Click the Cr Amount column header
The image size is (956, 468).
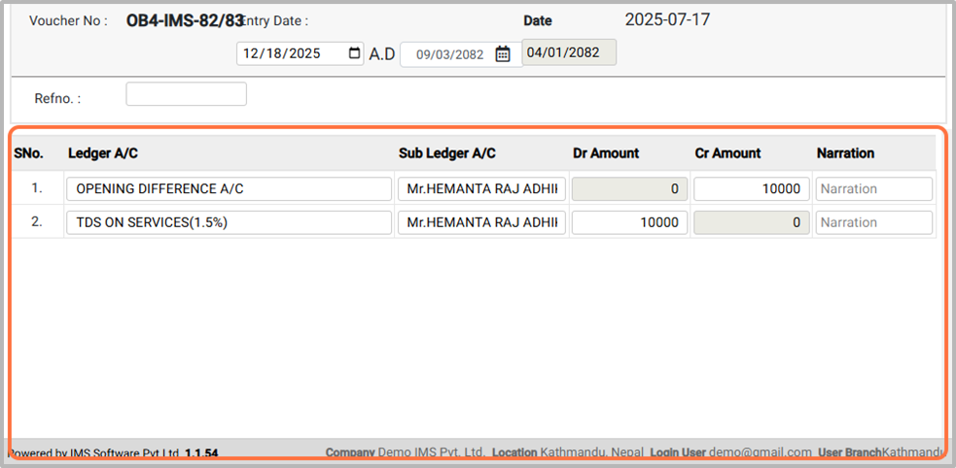727,153
